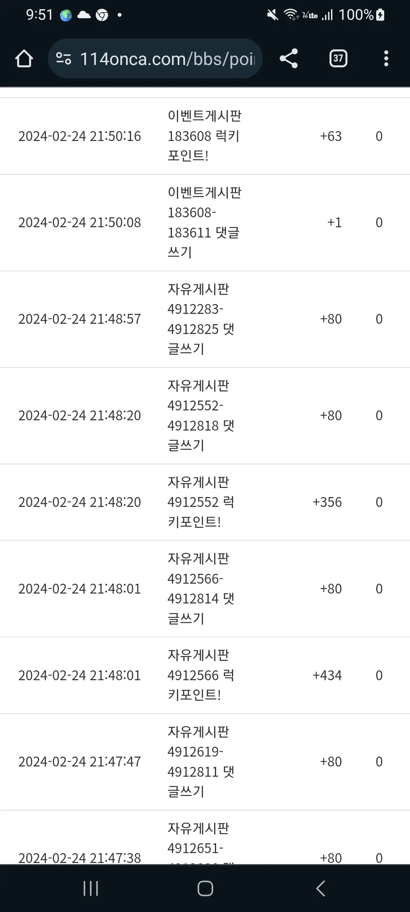Tap the share icon
The image size is (410, 912).
click(289, 59)
